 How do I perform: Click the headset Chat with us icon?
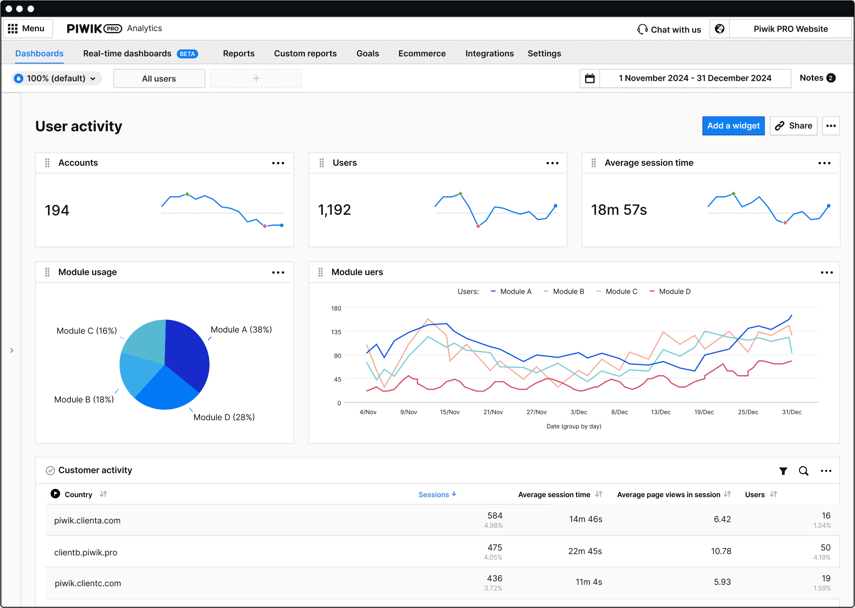click(642, 29)
